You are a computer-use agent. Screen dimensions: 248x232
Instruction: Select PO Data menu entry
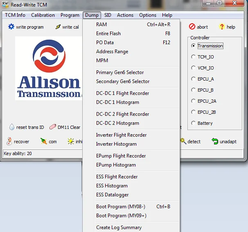coord(131,43)
